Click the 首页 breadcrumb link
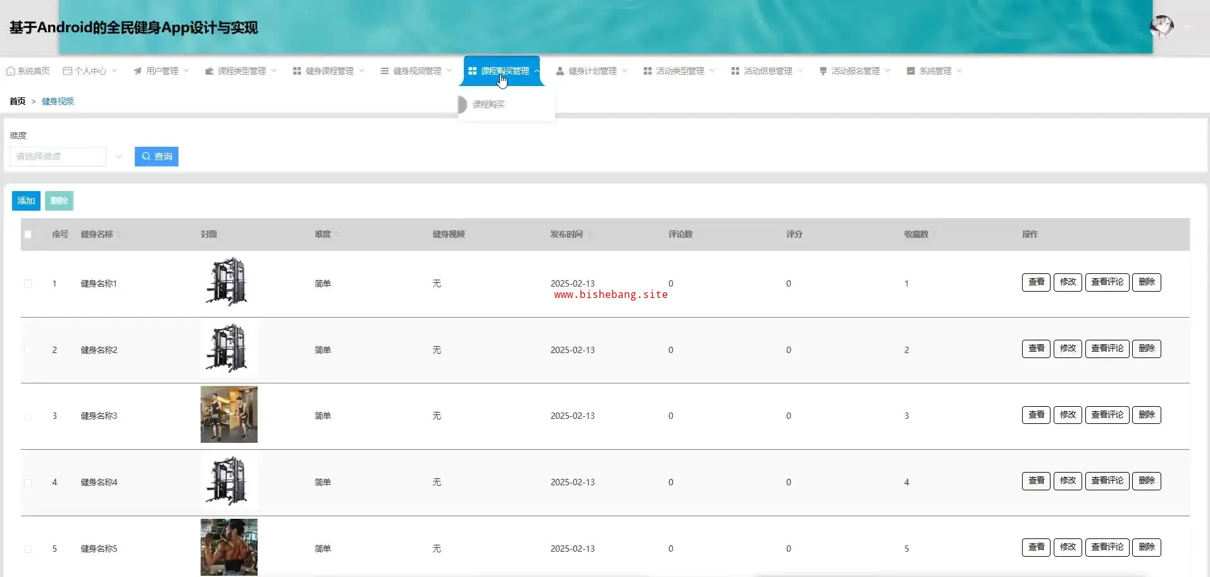The image size is (1210, 577). pos(17,101)
